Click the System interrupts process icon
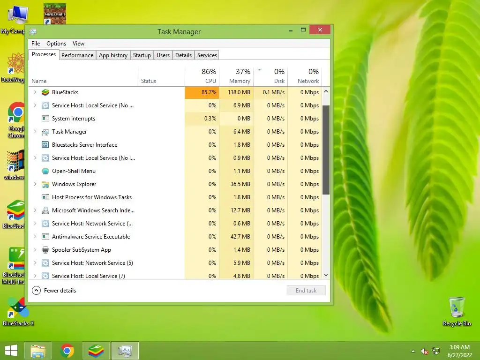The image size is (480, 360). pos(45,119)
